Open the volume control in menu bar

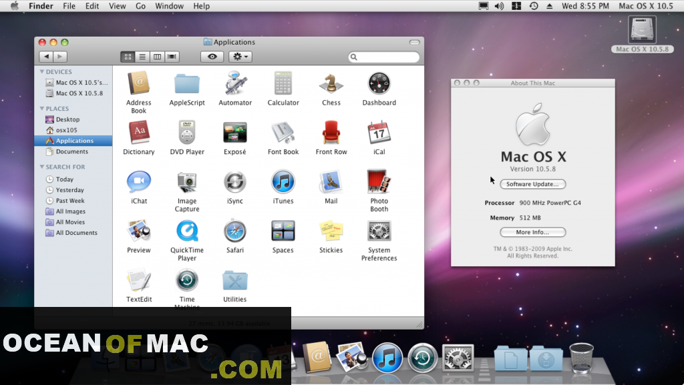pyautogui.click(x=499, y=5)
